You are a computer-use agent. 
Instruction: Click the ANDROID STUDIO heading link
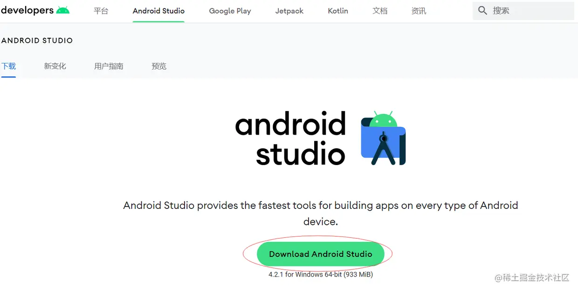37,41
